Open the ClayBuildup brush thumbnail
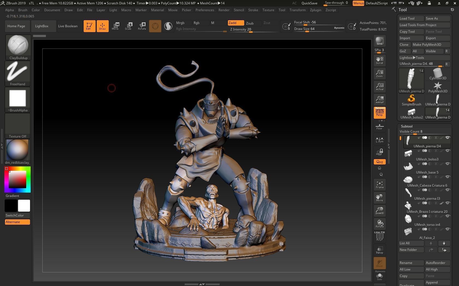The width and height of the screenshot is (459, 286). pos(17,46)
